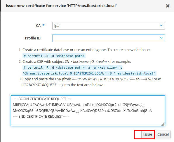
Task: Click the certutil -N command snippet
Action: pos(54,56)
